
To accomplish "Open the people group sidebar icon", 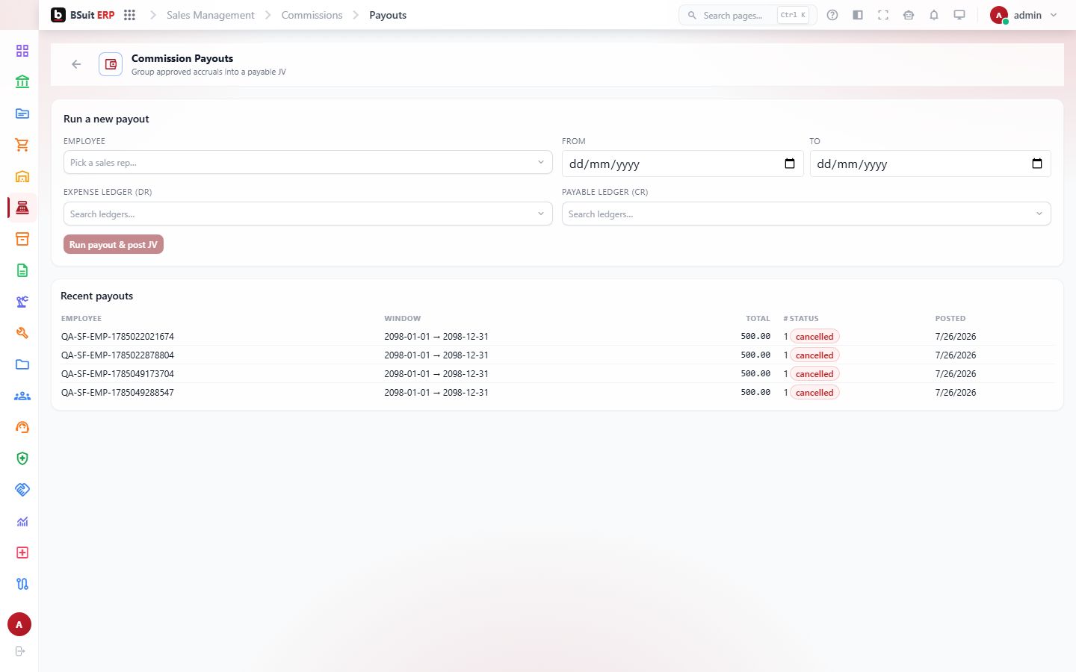I will tap(22, 396).
